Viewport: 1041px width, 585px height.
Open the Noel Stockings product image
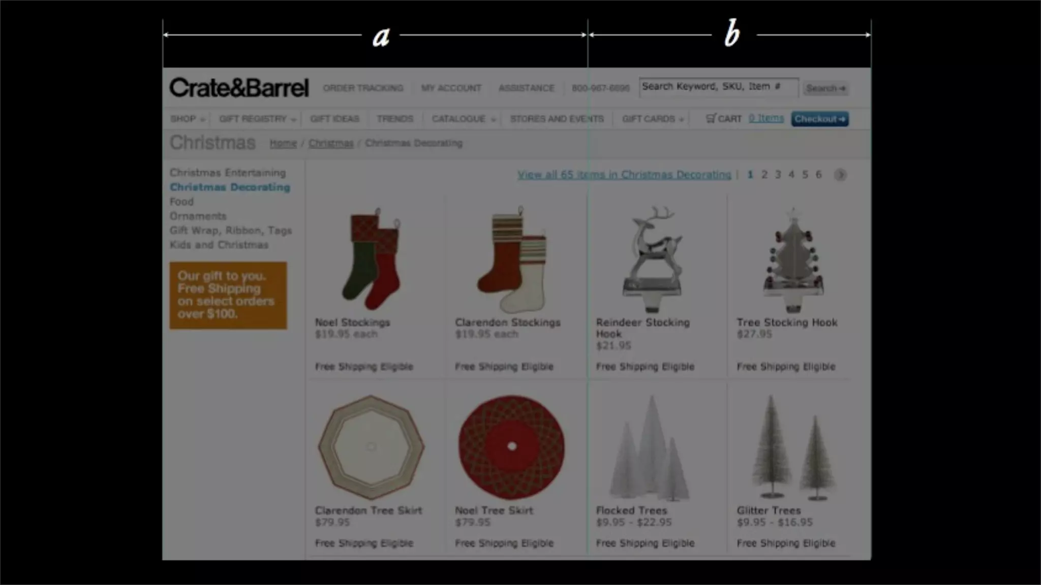click(371, 259)
